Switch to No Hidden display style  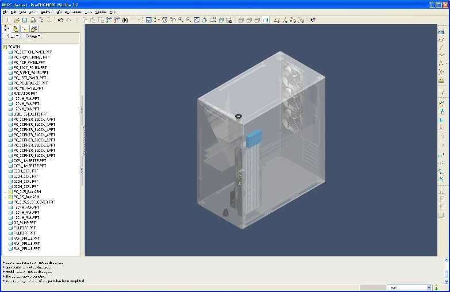[257, 20]
